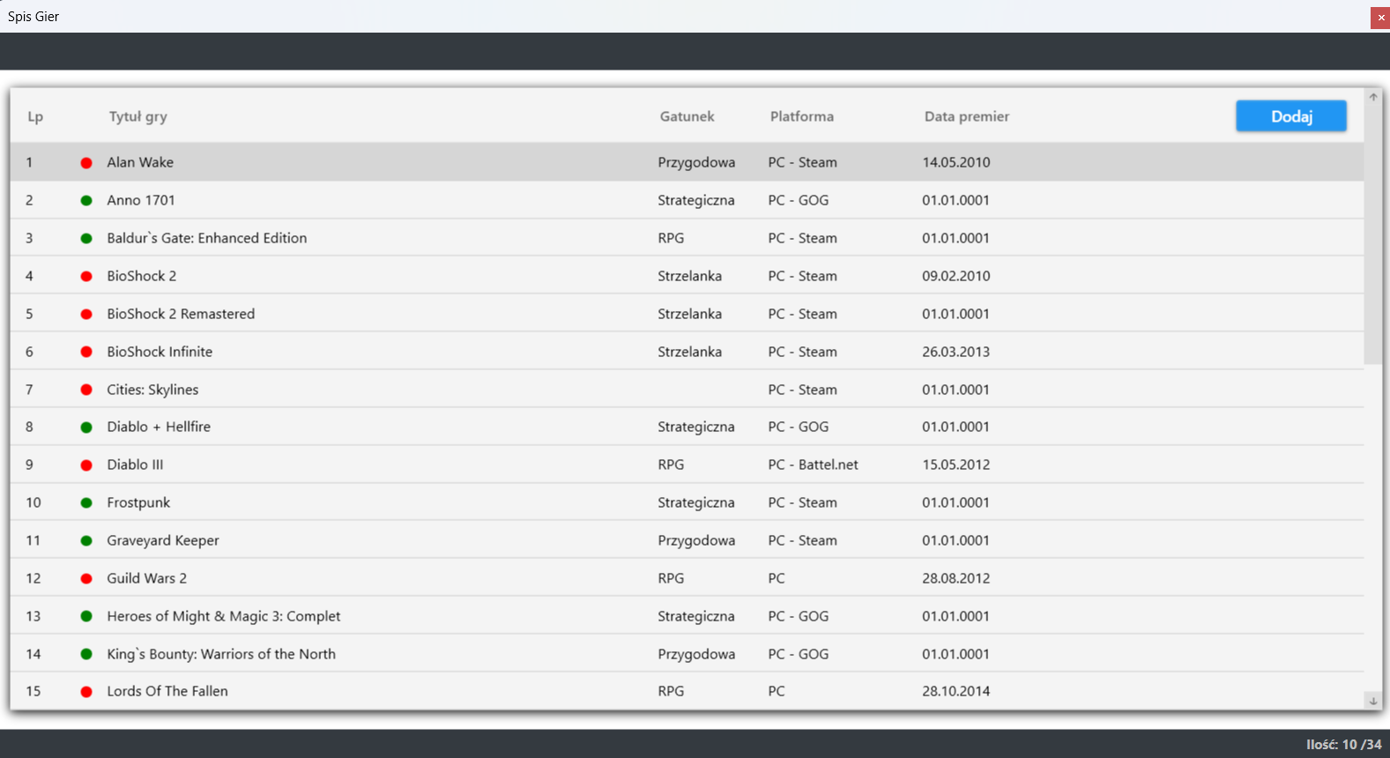
Task: Click the red status dot for Alan Wake
Action: (86, 163)
